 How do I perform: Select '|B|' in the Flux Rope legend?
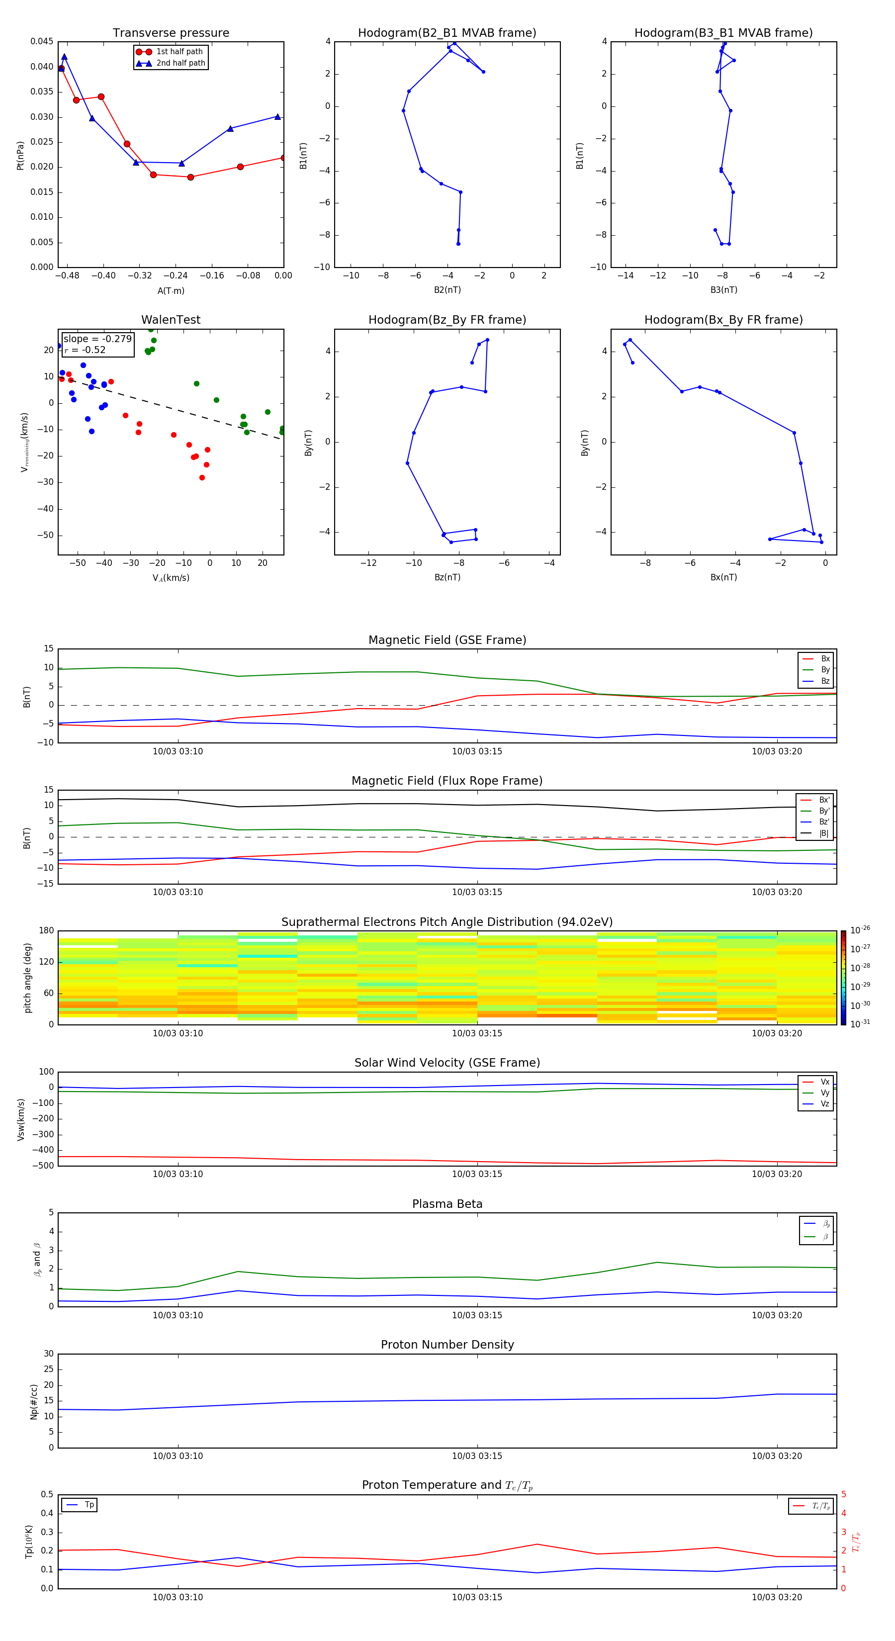tap(815, 833)
